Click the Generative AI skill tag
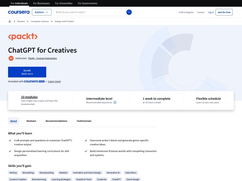The width and height of the screenshot is (242, 181). pos(113,173)
